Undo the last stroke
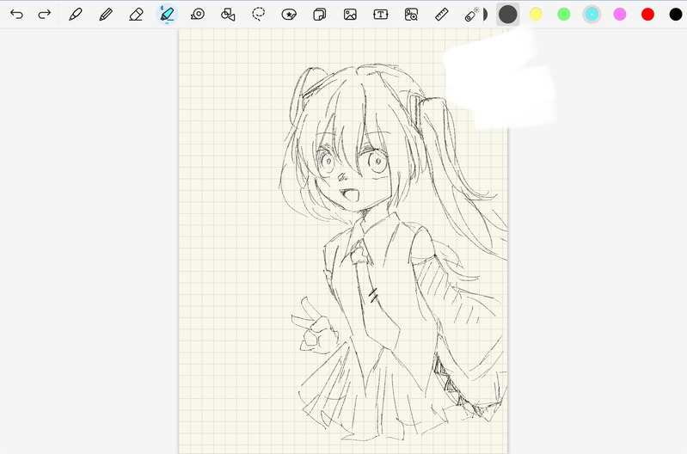Screen dimensions: 687x454 coord(16,15)
